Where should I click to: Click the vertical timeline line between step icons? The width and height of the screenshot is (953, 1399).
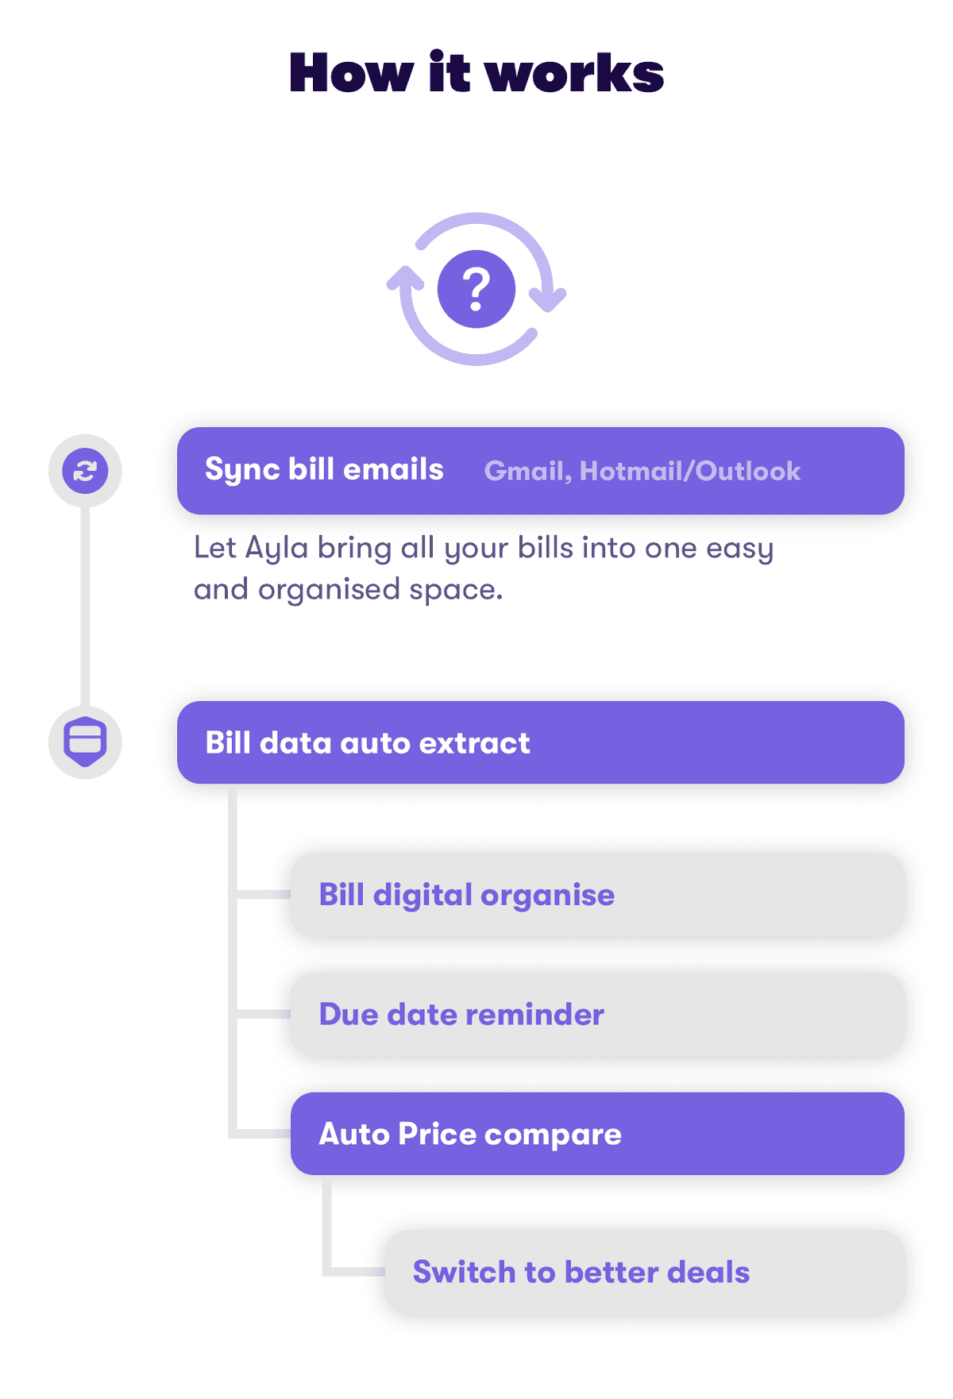(x=85, y=606)
